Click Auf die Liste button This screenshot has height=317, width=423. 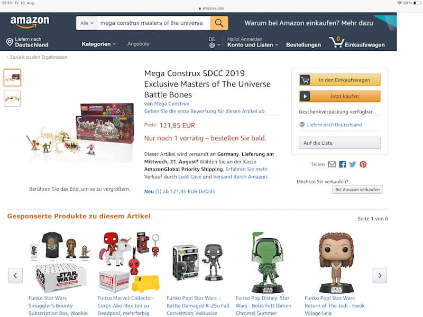pos(339,143)
